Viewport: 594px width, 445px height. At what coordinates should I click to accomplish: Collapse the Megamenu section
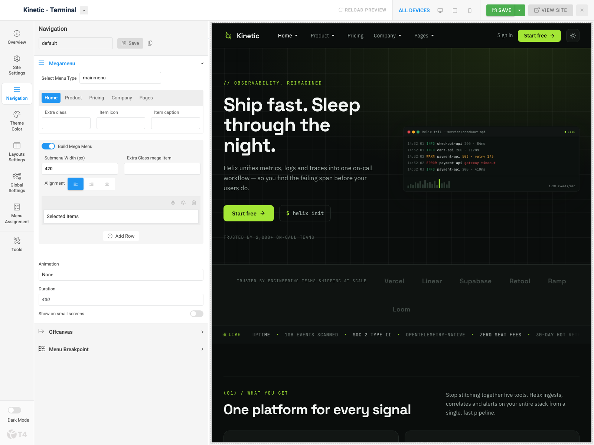tap(202, 63)
